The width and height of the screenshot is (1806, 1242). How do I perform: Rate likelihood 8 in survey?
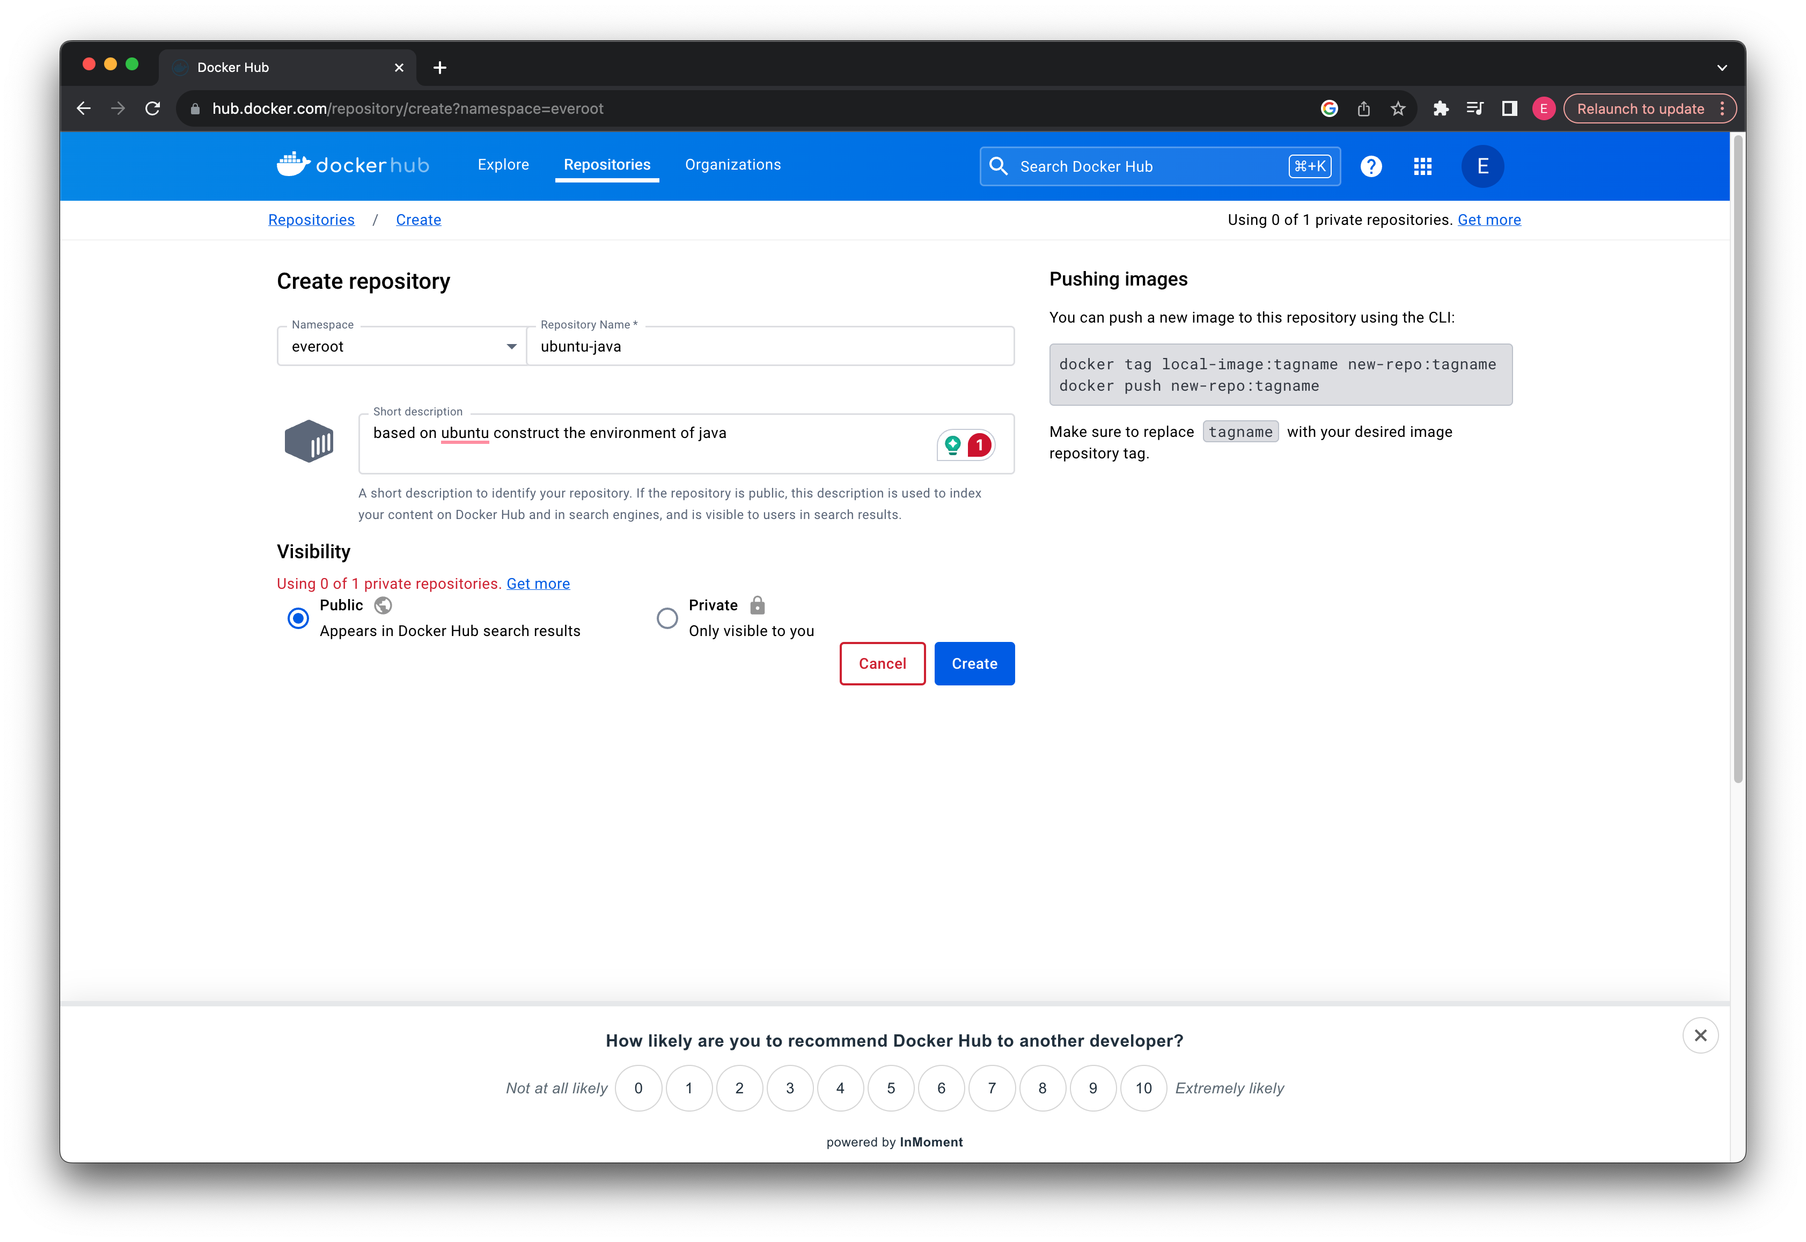pyautogui.click(x=1042, y=1087)
